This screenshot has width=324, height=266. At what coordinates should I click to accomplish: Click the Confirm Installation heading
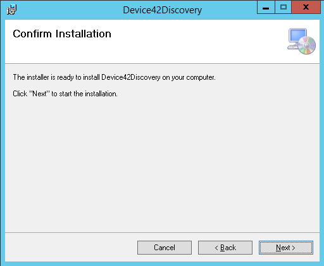coord(62,34)
